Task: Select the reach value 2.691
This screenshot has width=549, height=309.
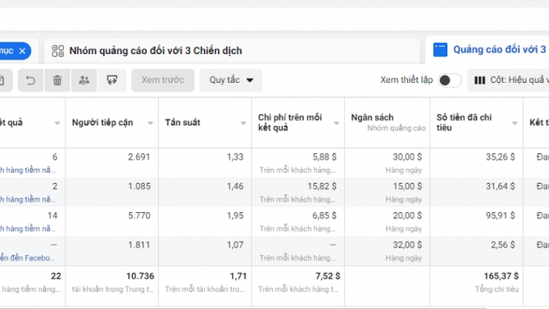Action: [139, 157]
